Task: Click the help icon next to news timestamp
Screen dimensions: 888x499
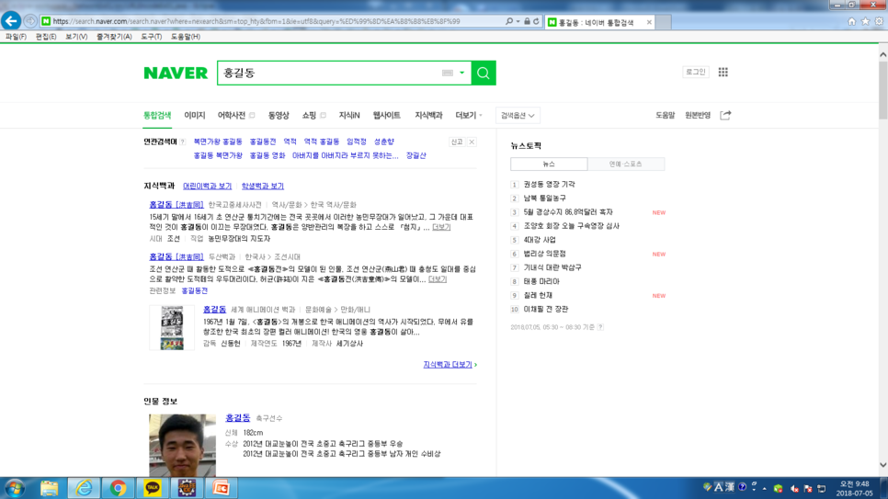Action: [600, 327]
